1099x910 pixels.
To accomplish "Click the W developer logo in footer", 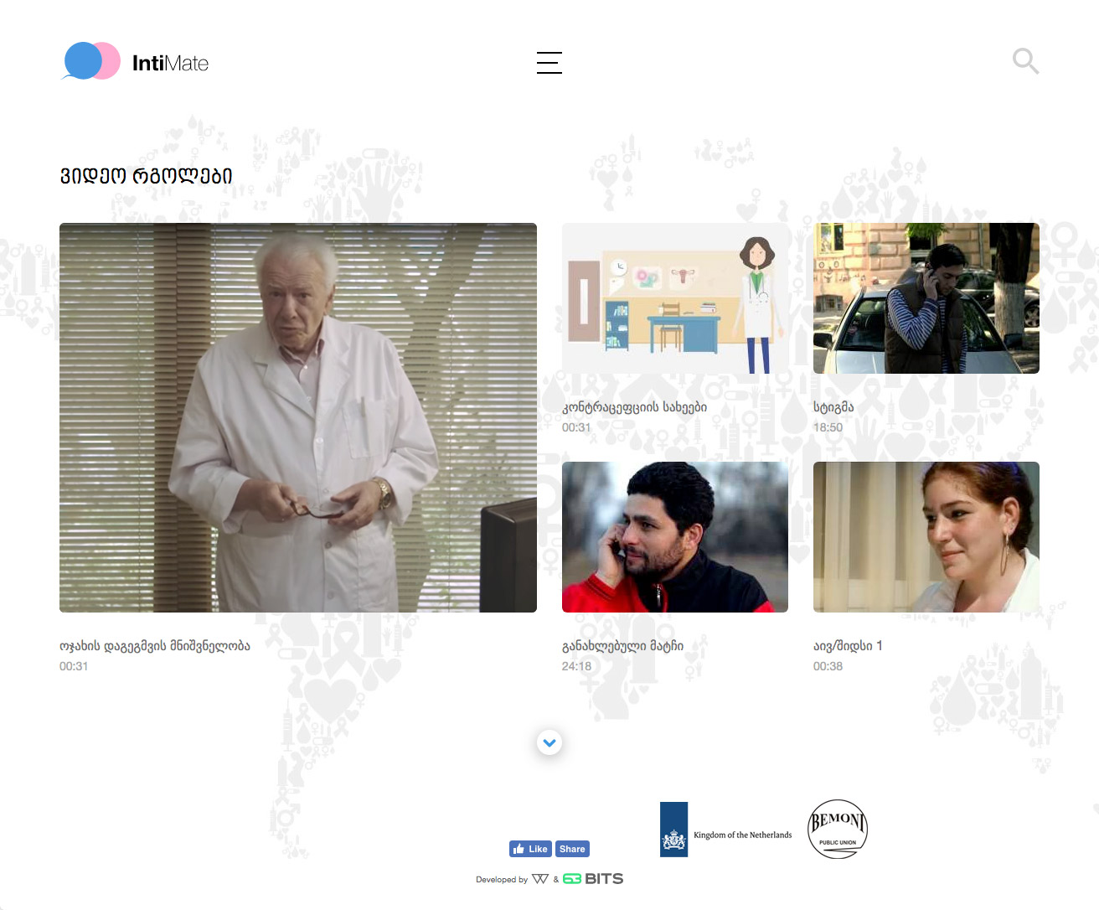I will click(540, 879).
